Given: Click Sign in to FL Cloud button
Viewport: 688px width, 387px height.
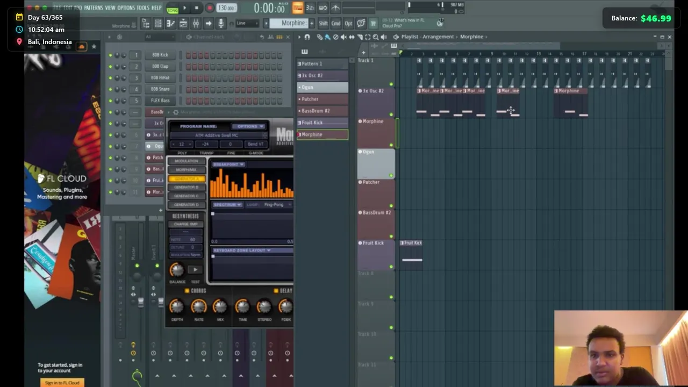Looking at the screenshot, I should coord(62,383).
